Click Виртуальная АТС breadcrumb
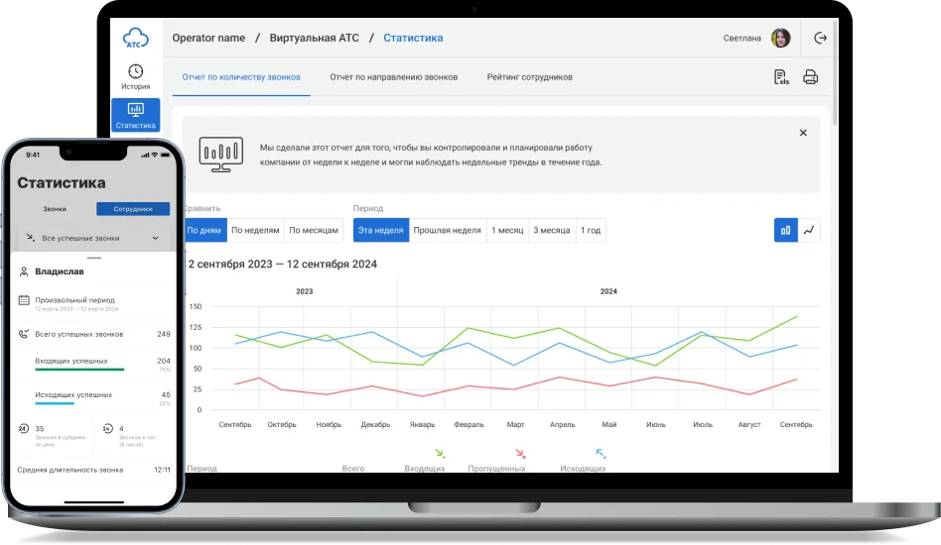Viewport: 941px width, 545px height. (314, 38)
